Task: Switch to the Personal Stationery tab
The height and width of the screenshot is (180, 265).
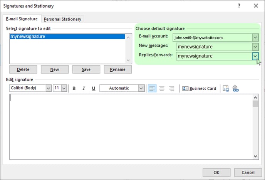Action: (62, 19)
